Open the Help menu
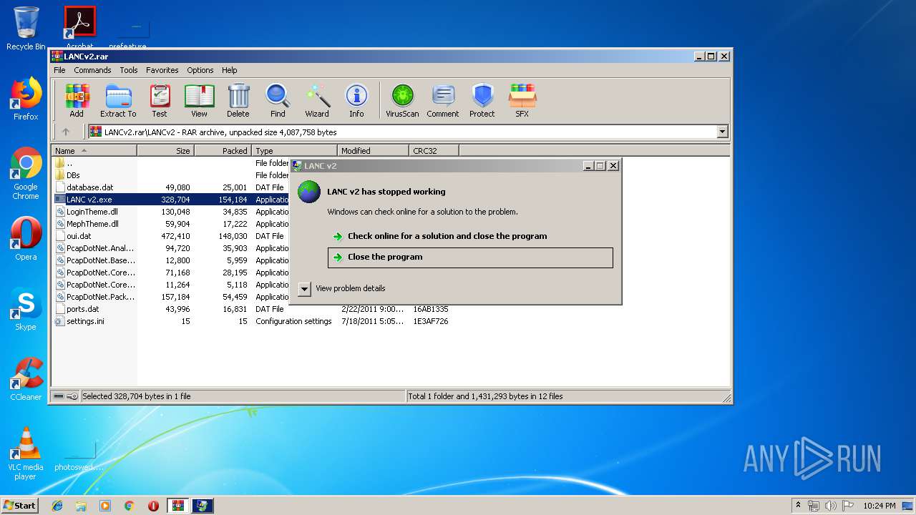The height and width of the screenshot is (515, 916). point(229,70)
